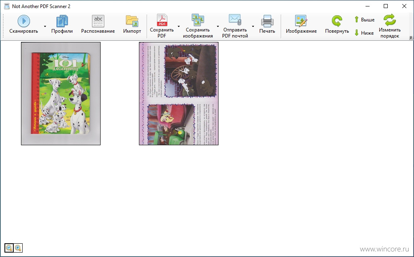
Task: Expand the Отправить PDF почтой dropdown arrow
Action: (253, 26)
